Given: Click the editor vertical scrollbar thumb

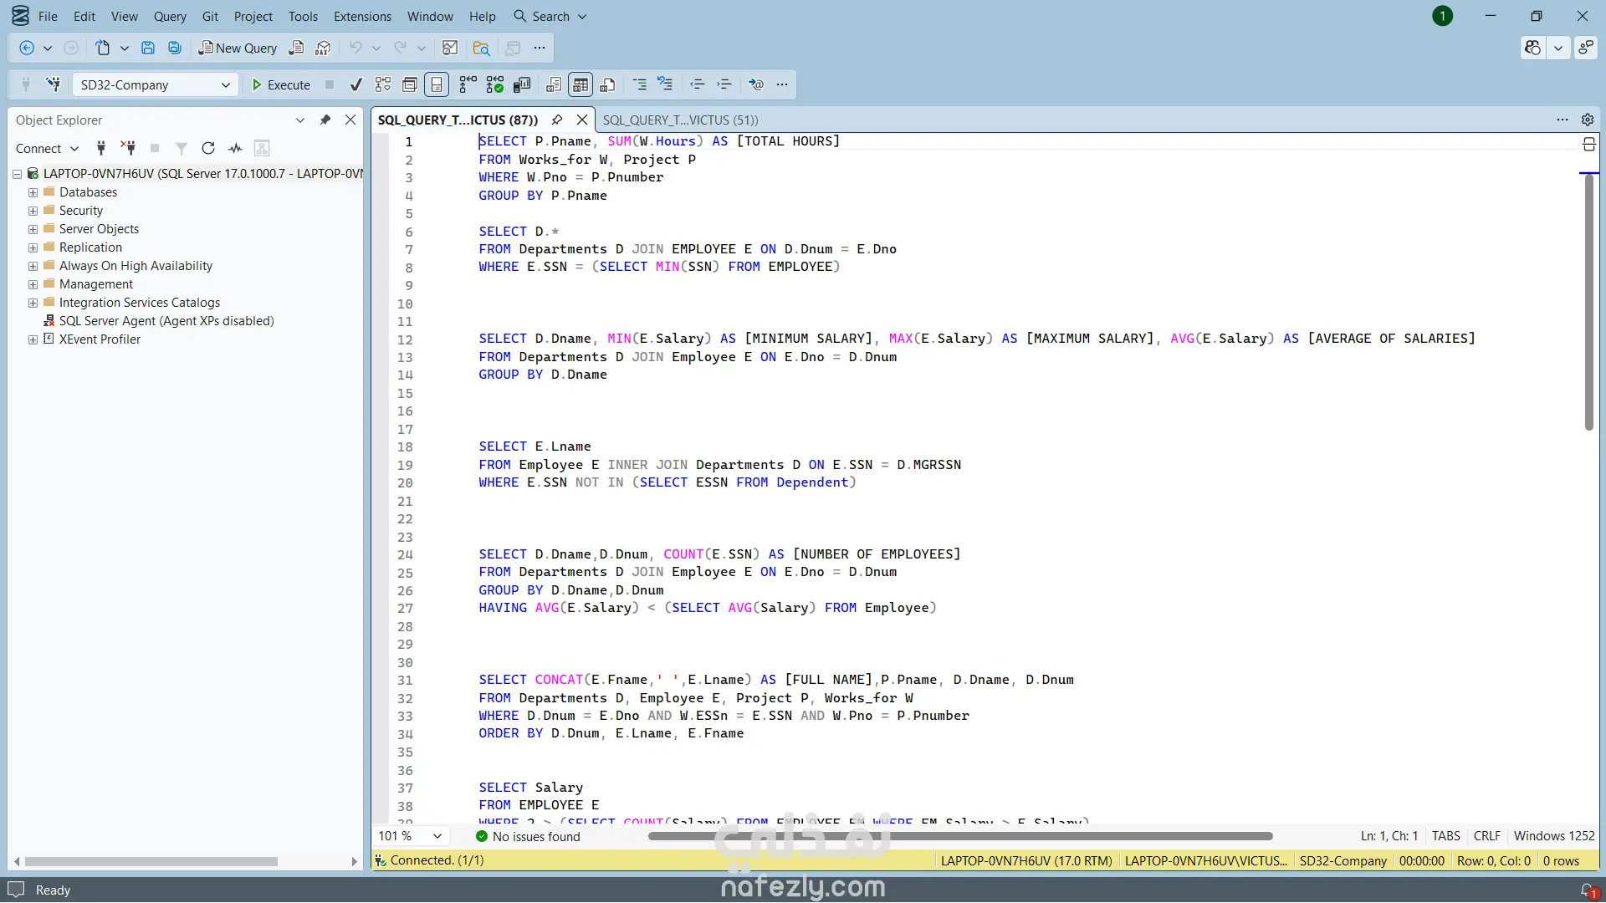Looking at the screenshot, I should point(1589,303).
